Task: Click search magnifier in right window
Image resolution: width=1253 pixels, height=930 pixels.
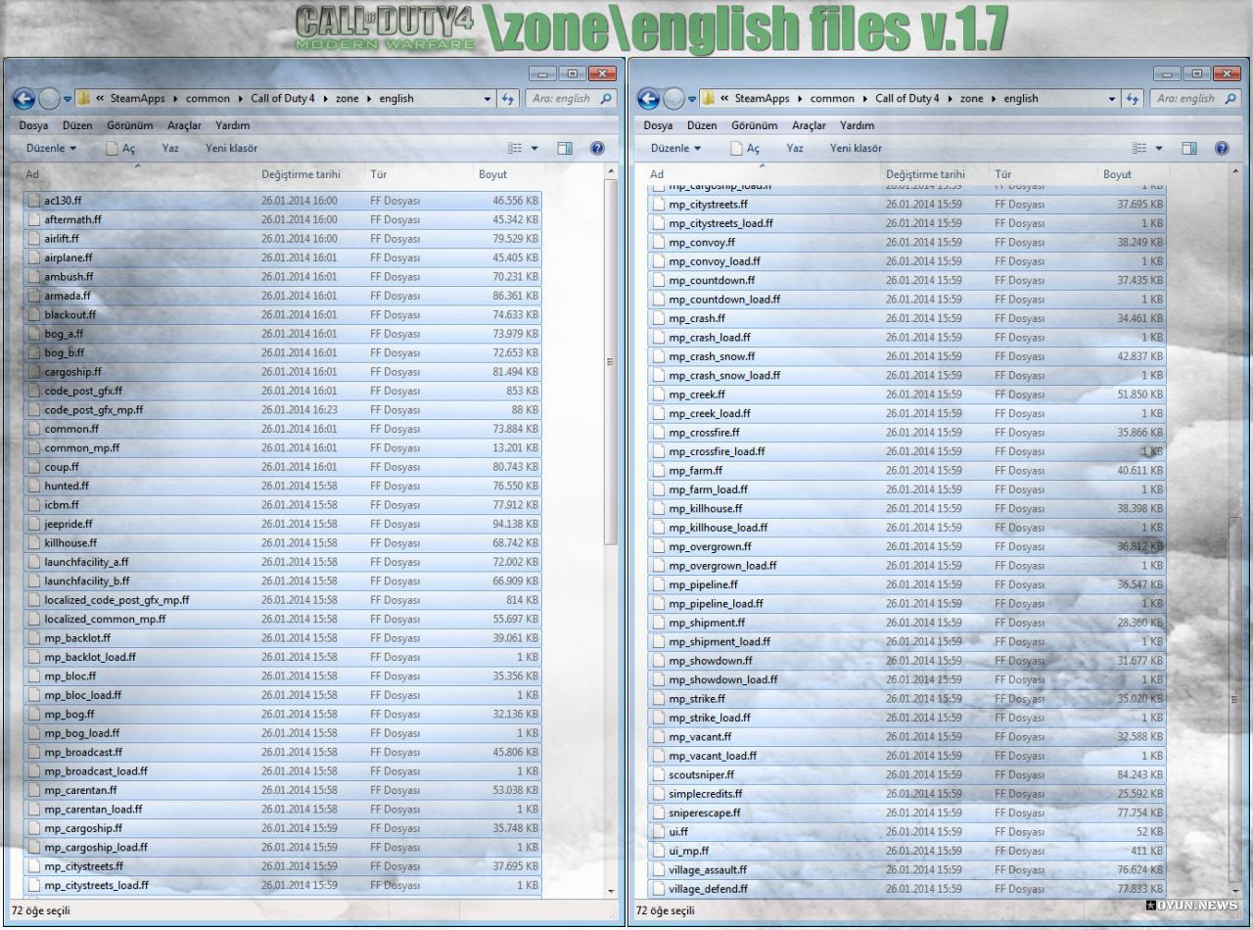Action: [x=1231, y=99]
